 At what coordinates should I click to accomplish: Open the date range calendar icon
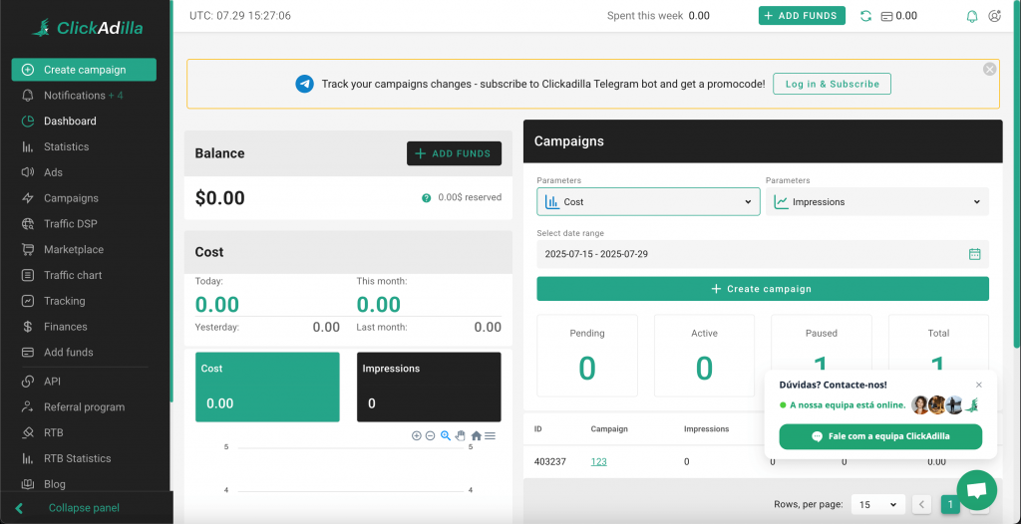click(974, 254)
